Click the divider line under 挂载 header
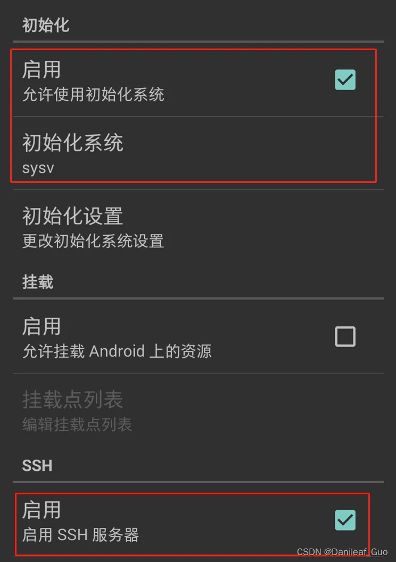 (x=198, y=298)
